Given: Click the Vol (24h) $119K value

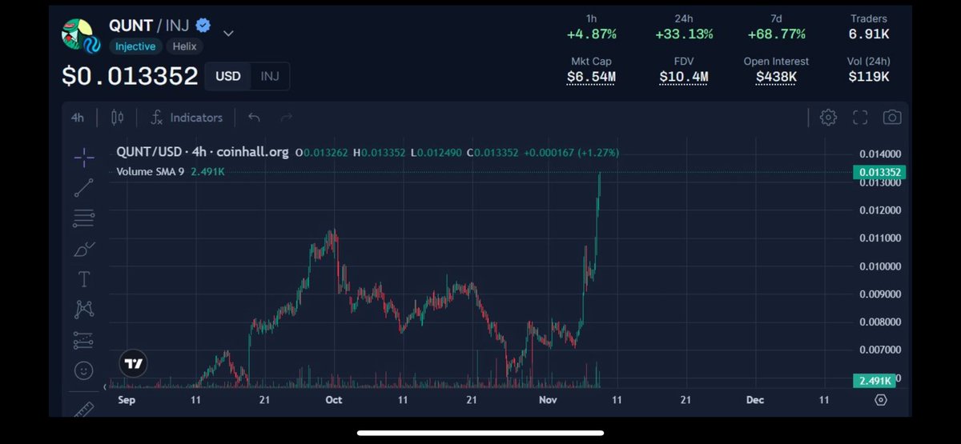Looking at the screenshot, I should 869,77.
